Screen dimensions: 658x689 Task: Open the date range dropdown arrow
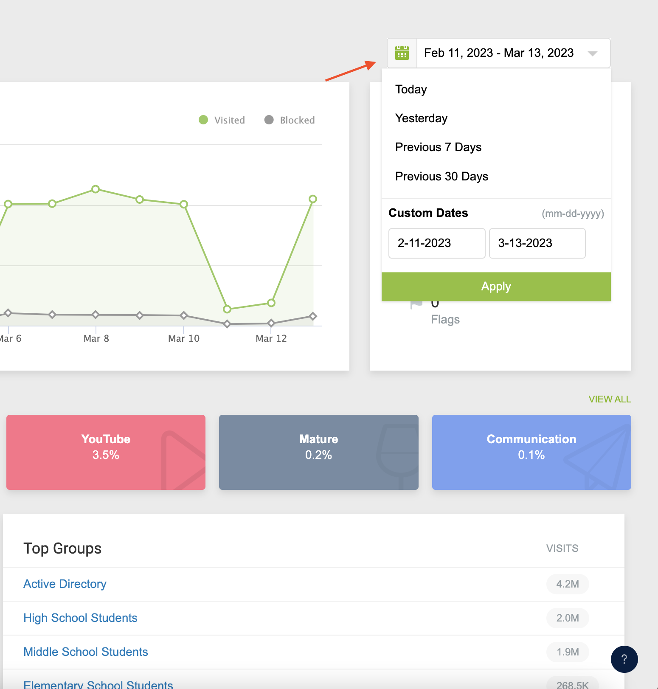593,53
